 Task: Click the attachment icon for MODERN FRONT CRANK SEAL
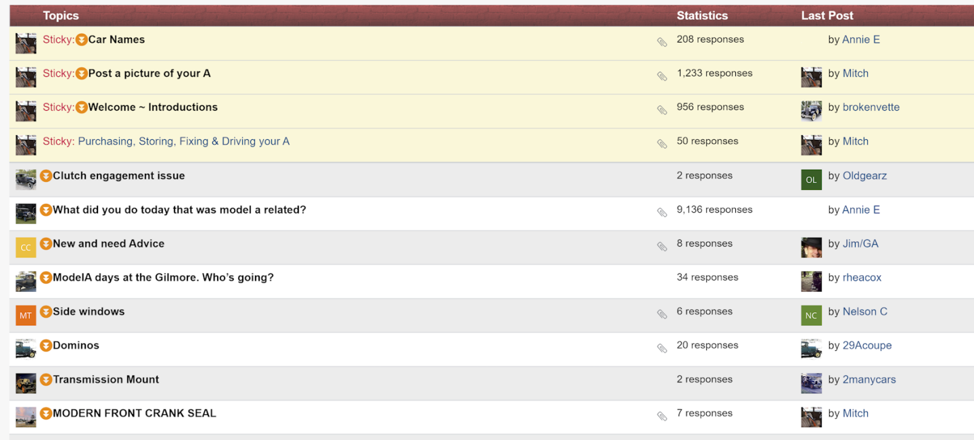coord(662,416)
